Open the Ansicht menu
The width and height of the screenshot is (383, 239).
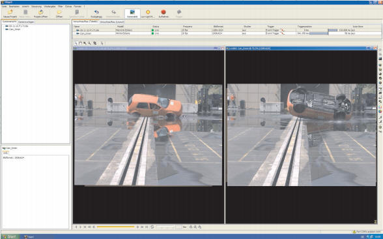pos(25,7)
